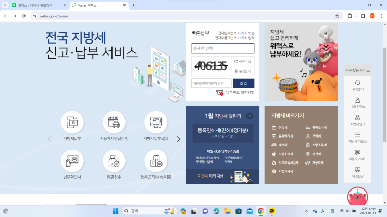Open 등록면허세 in the 지방세 바로가기 list
Image resolution: width=387 pixels, height=217 pixels.
pyautogui.click(x=282, y=136)
